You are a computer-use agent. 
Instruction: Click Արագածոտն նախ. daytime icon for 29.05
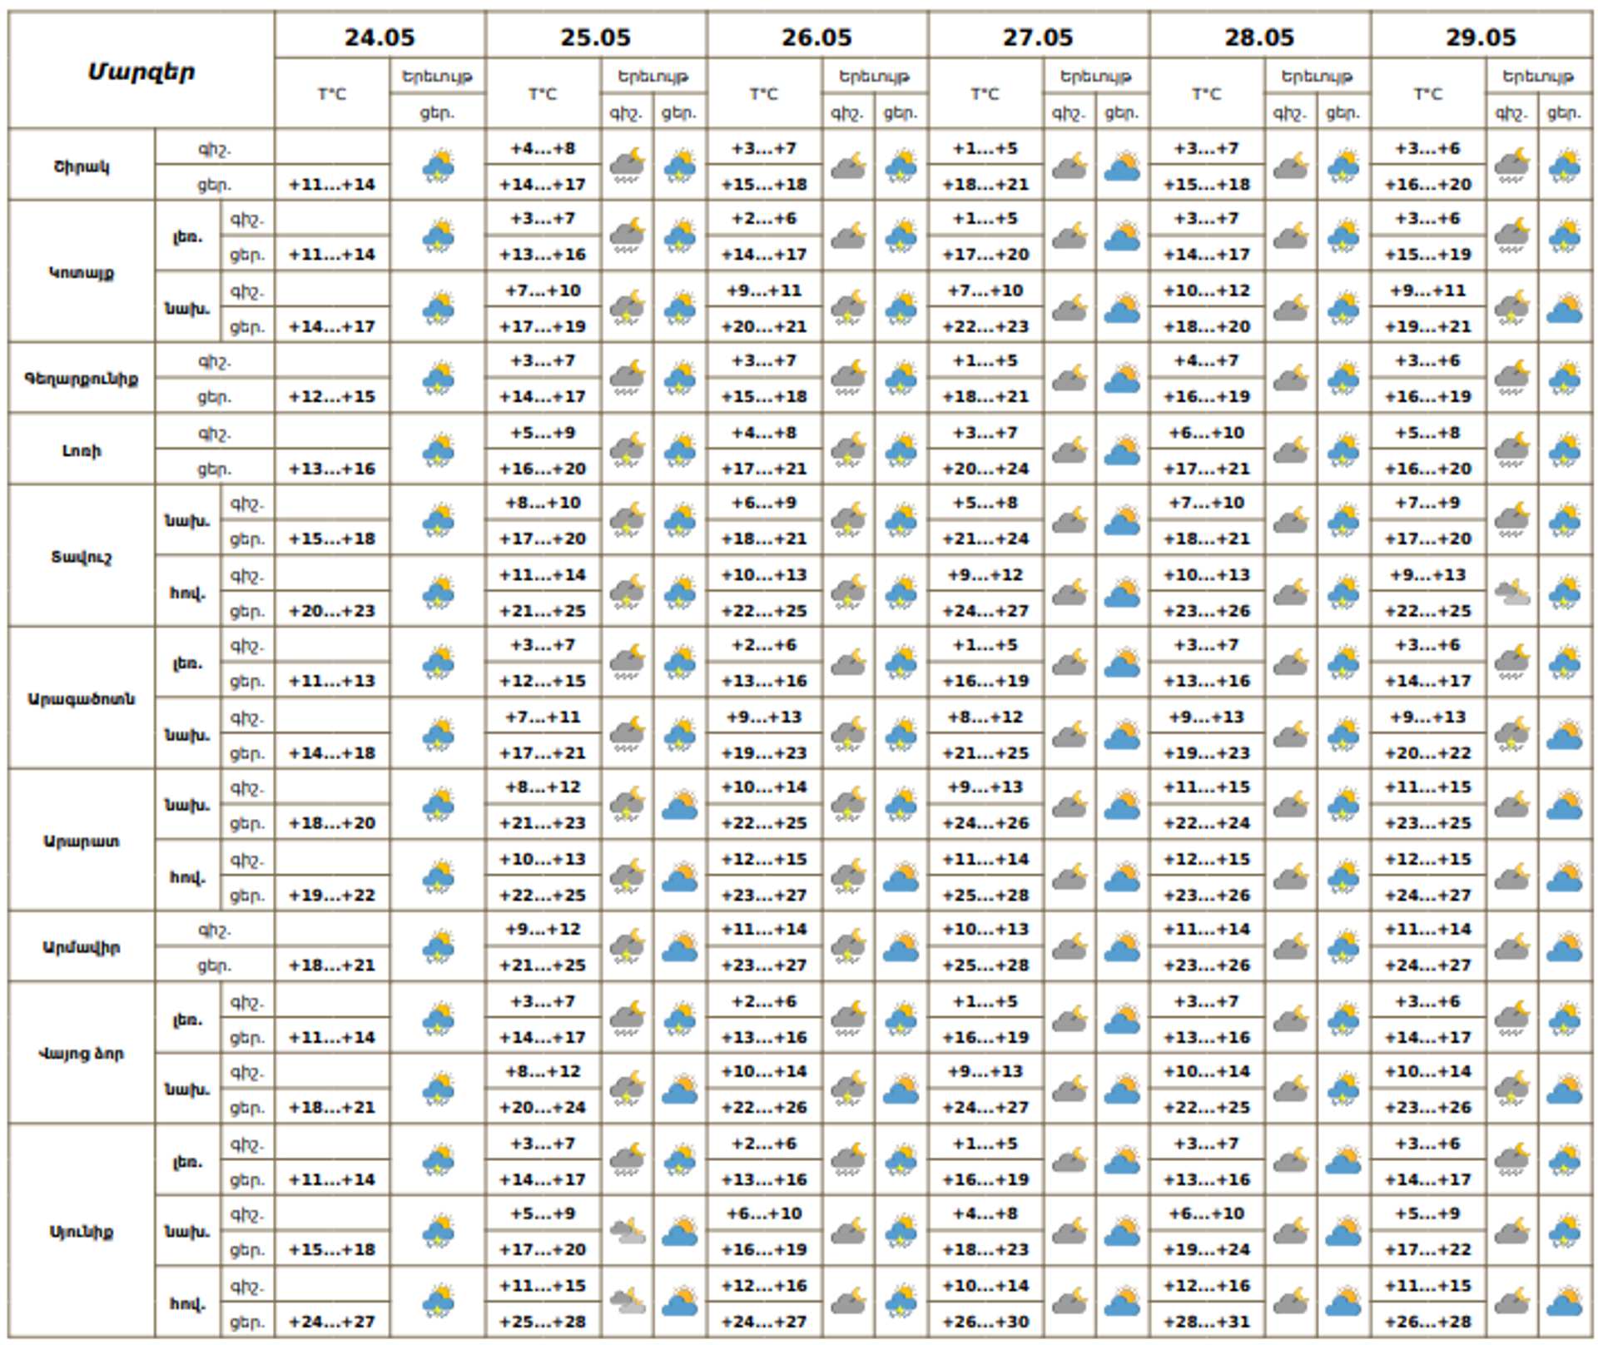tap(1565, 735)
